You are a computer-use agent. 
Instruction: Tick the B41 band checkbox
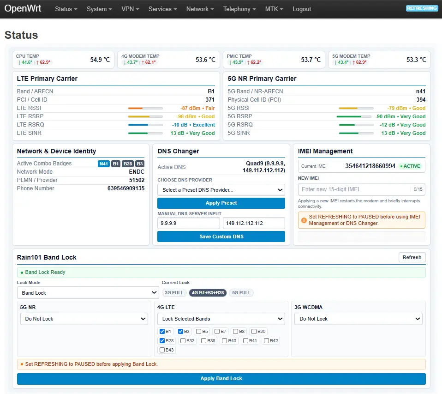point(245,341)
